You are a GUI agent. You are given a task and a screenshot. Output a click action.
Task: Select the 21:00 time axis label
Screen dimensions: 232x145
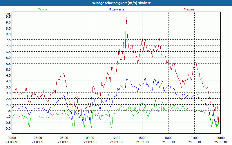194,138
